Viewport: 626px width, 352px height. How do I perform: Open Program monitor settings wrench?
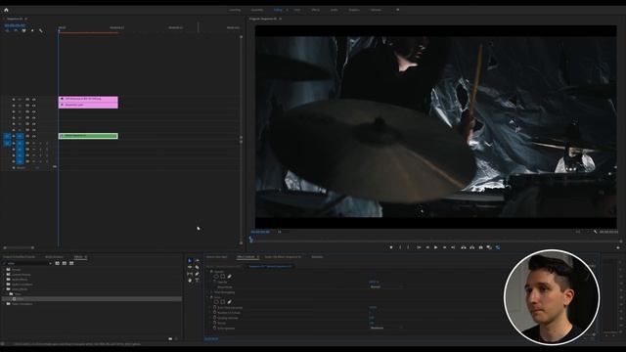(596, 232)
